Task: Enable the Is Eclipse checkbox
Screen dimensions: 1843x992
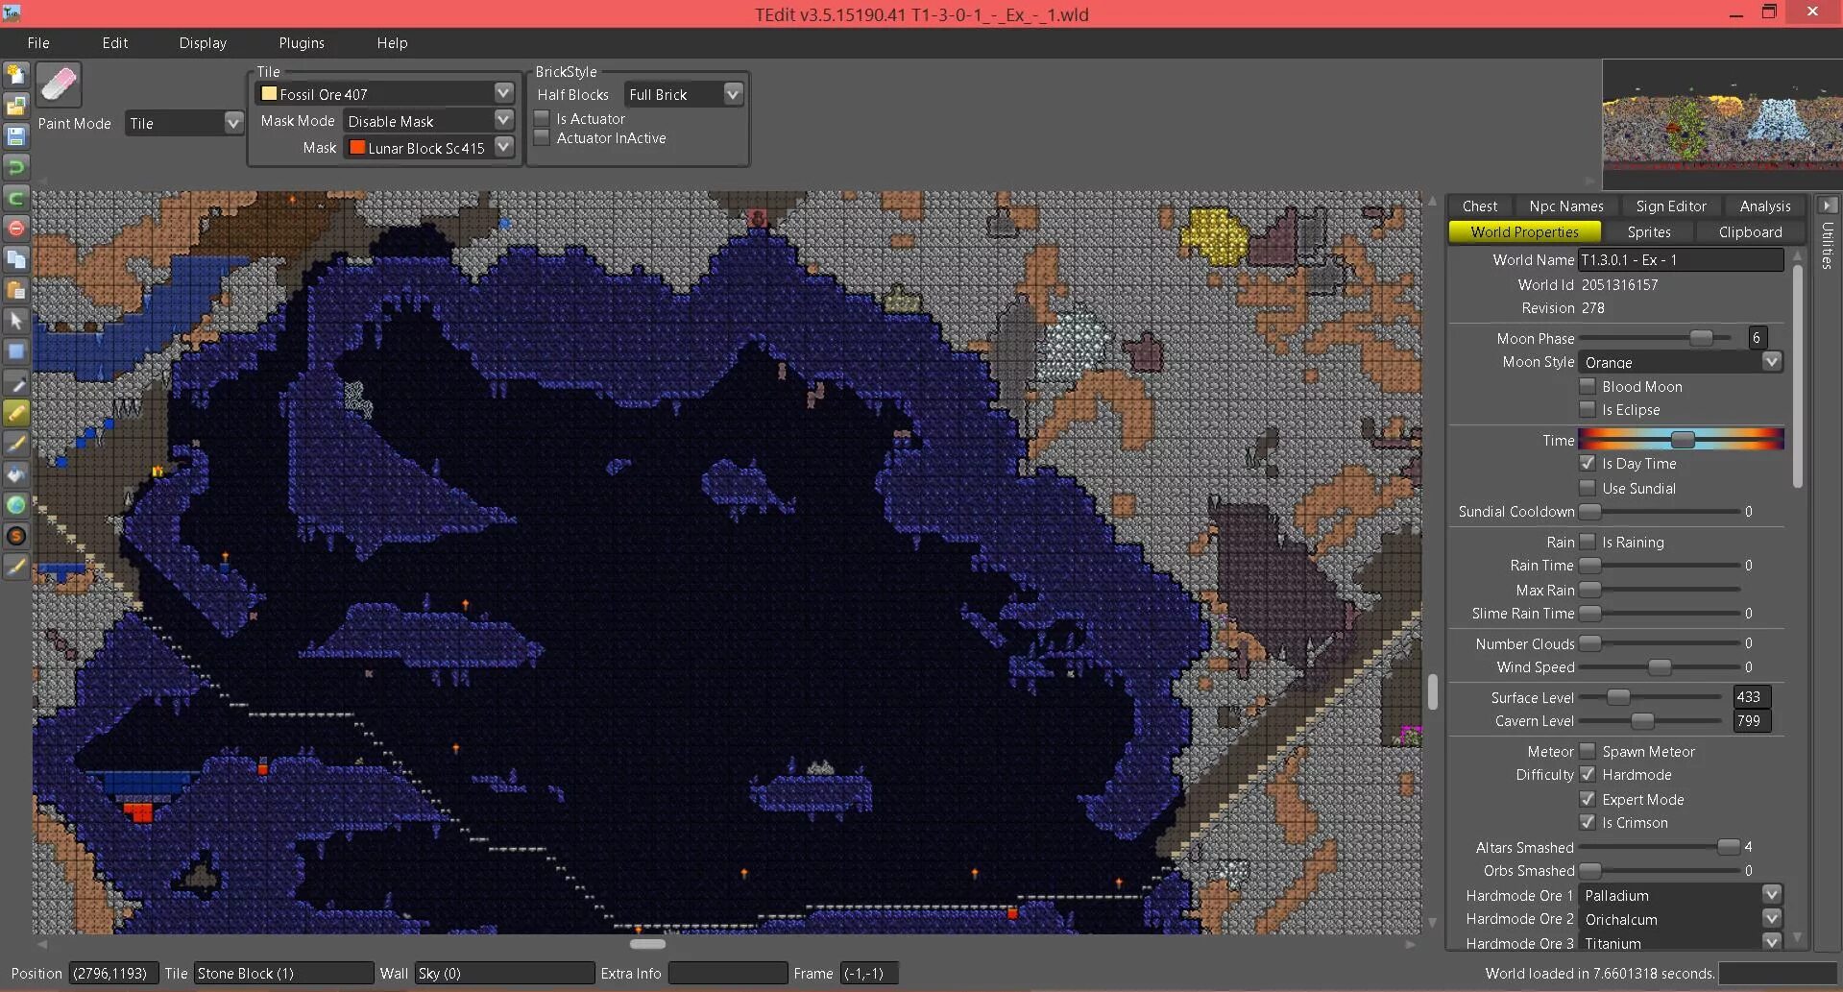Action: coord(1588,409)
